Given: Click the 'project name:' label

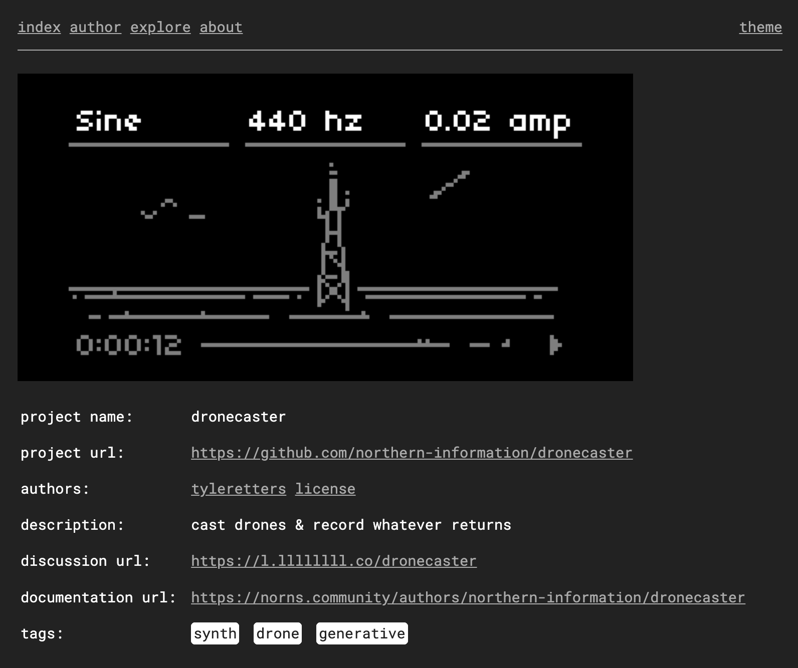Looking at the screenshot, I should (77, 417).
